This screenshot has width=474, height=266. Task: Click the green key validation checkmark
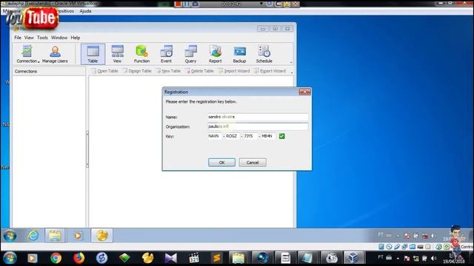[x=281, y=136]
